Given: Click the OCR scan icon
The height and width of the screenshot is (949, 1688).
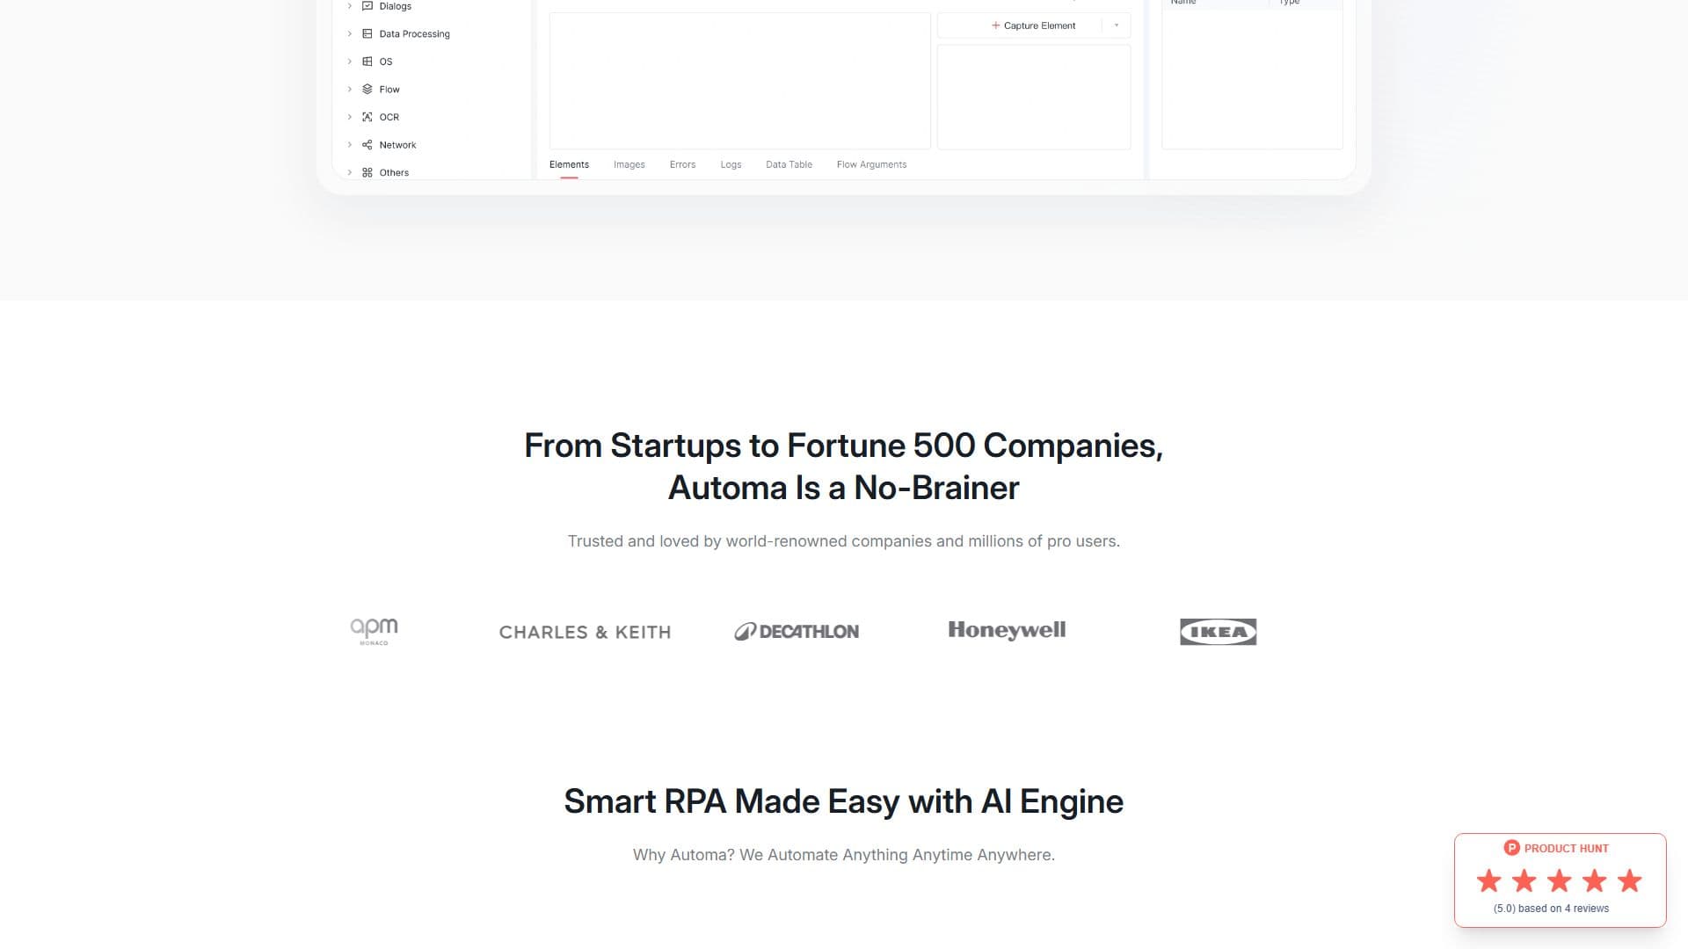Looking at the screenshot, I should coord(367,117).
